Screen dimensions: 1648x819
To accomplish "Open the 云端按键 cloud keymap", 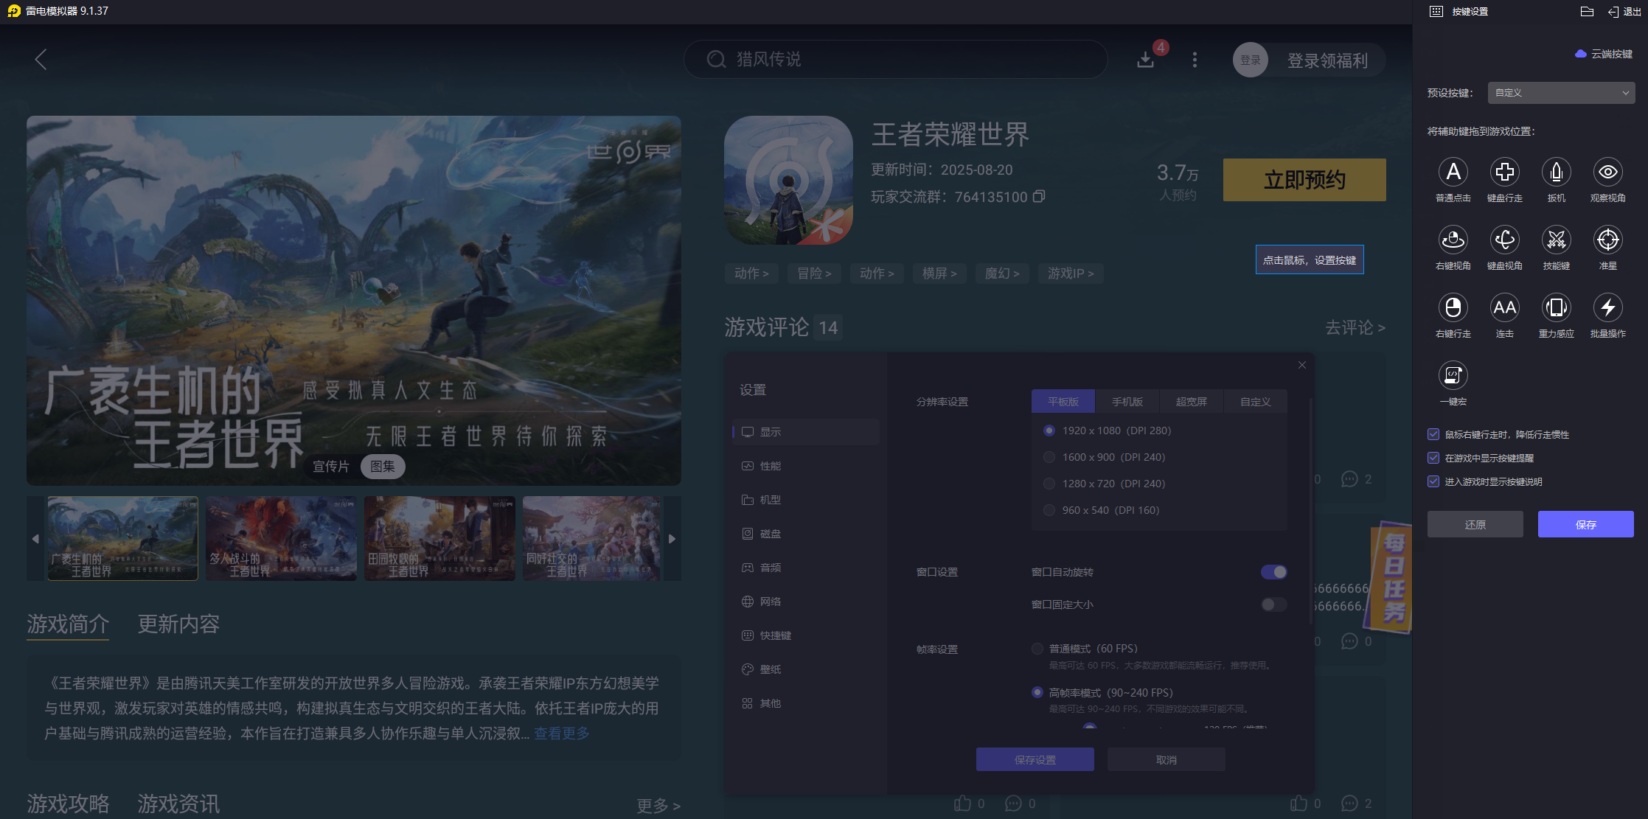I will 1603,54.
